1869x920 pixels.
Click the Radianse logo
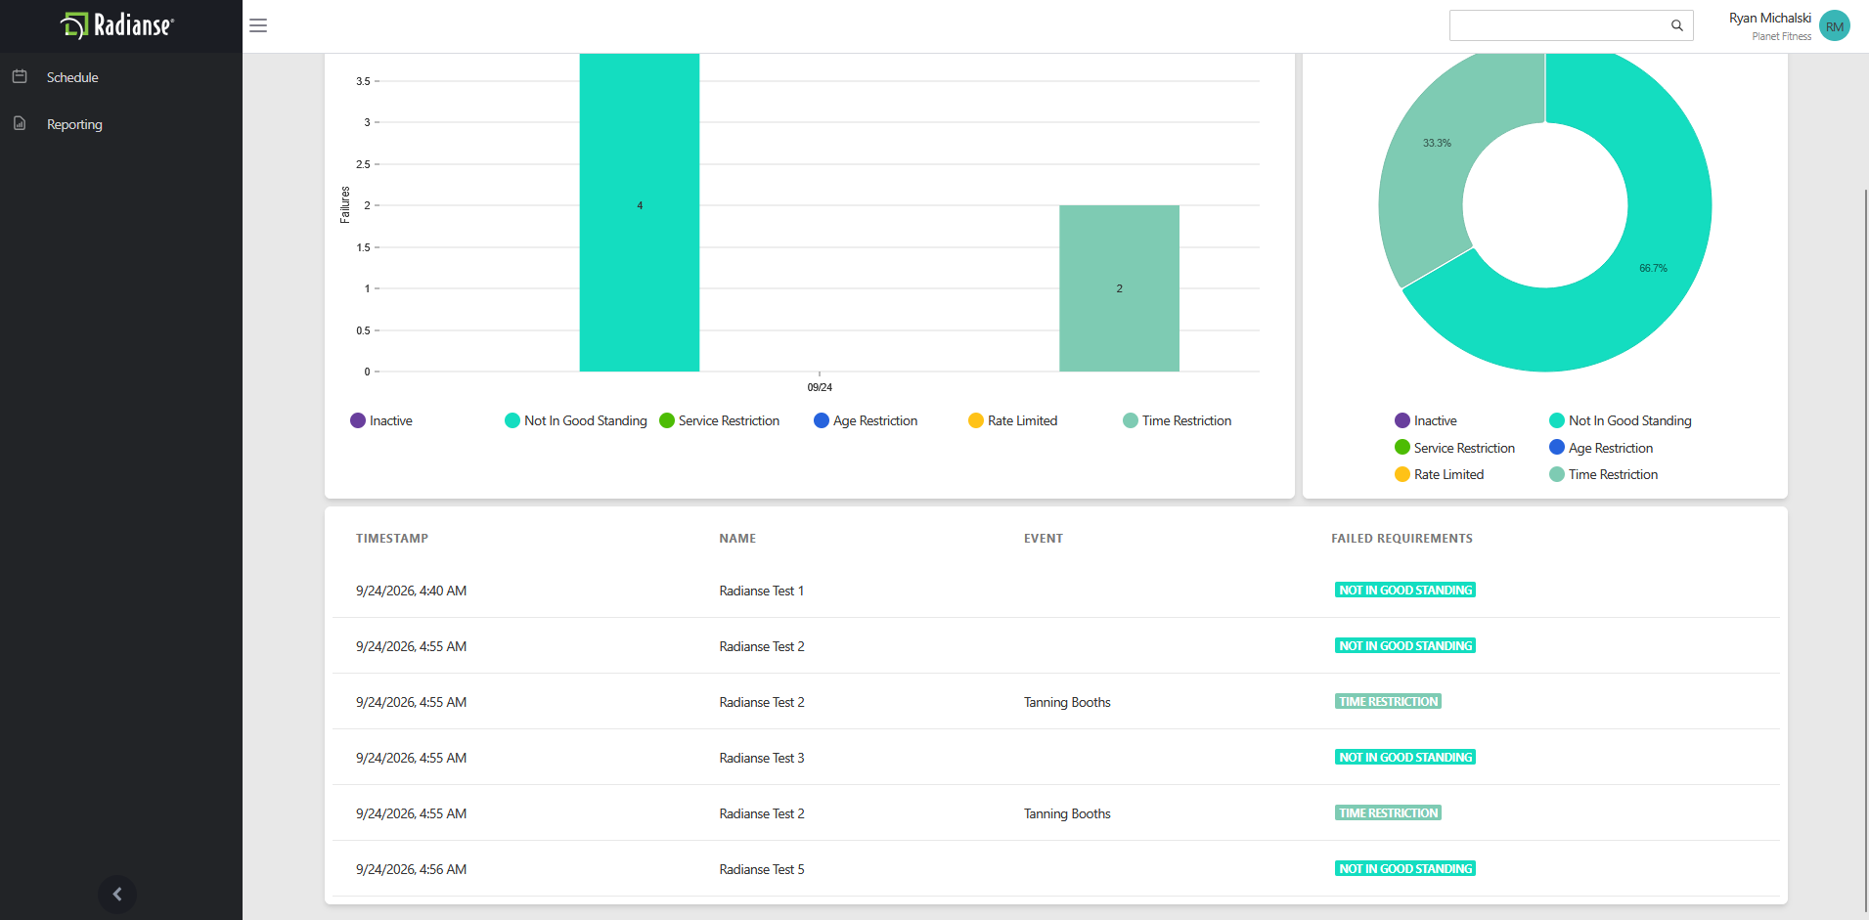(x=118, y=25)
